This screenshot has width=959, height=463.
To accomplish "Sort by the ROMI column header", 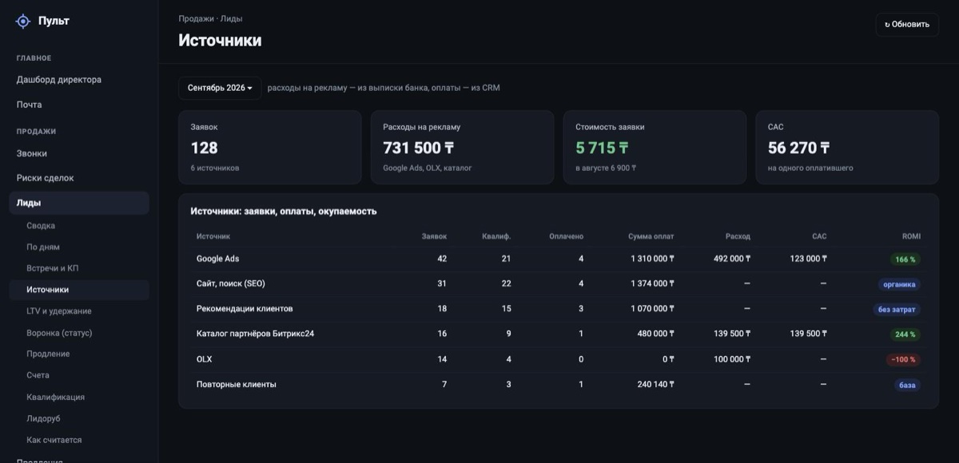I will (911, 236).
